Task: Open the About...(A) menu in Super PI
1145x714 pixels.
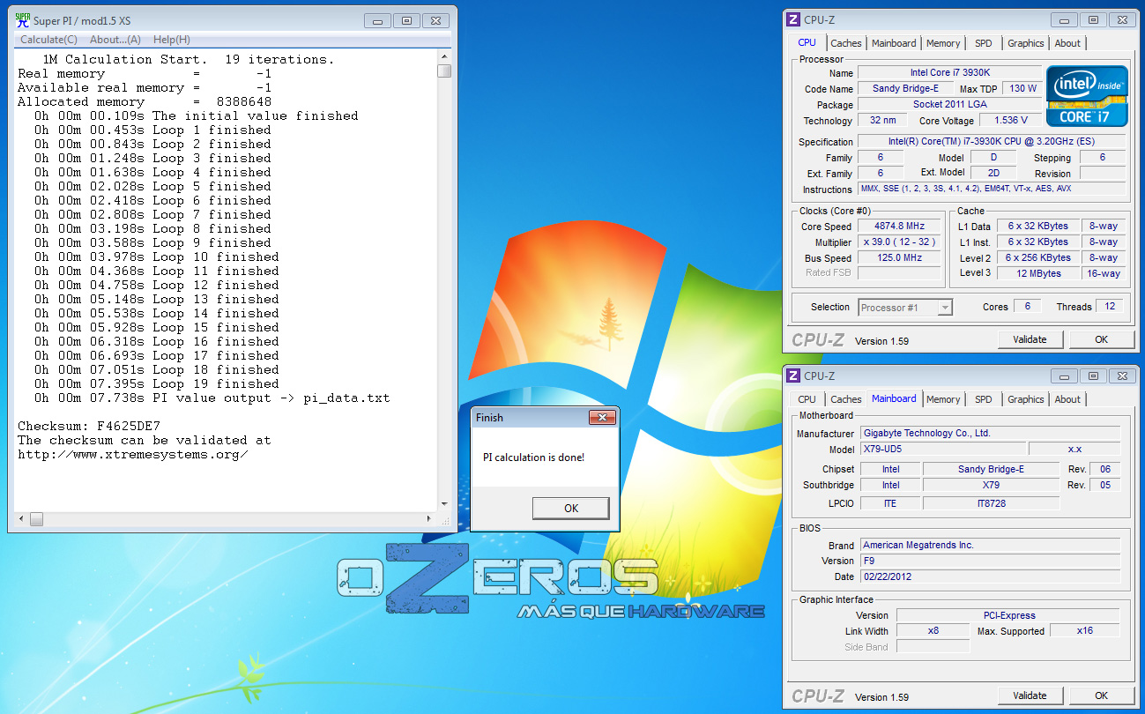Action: (115, 40)
